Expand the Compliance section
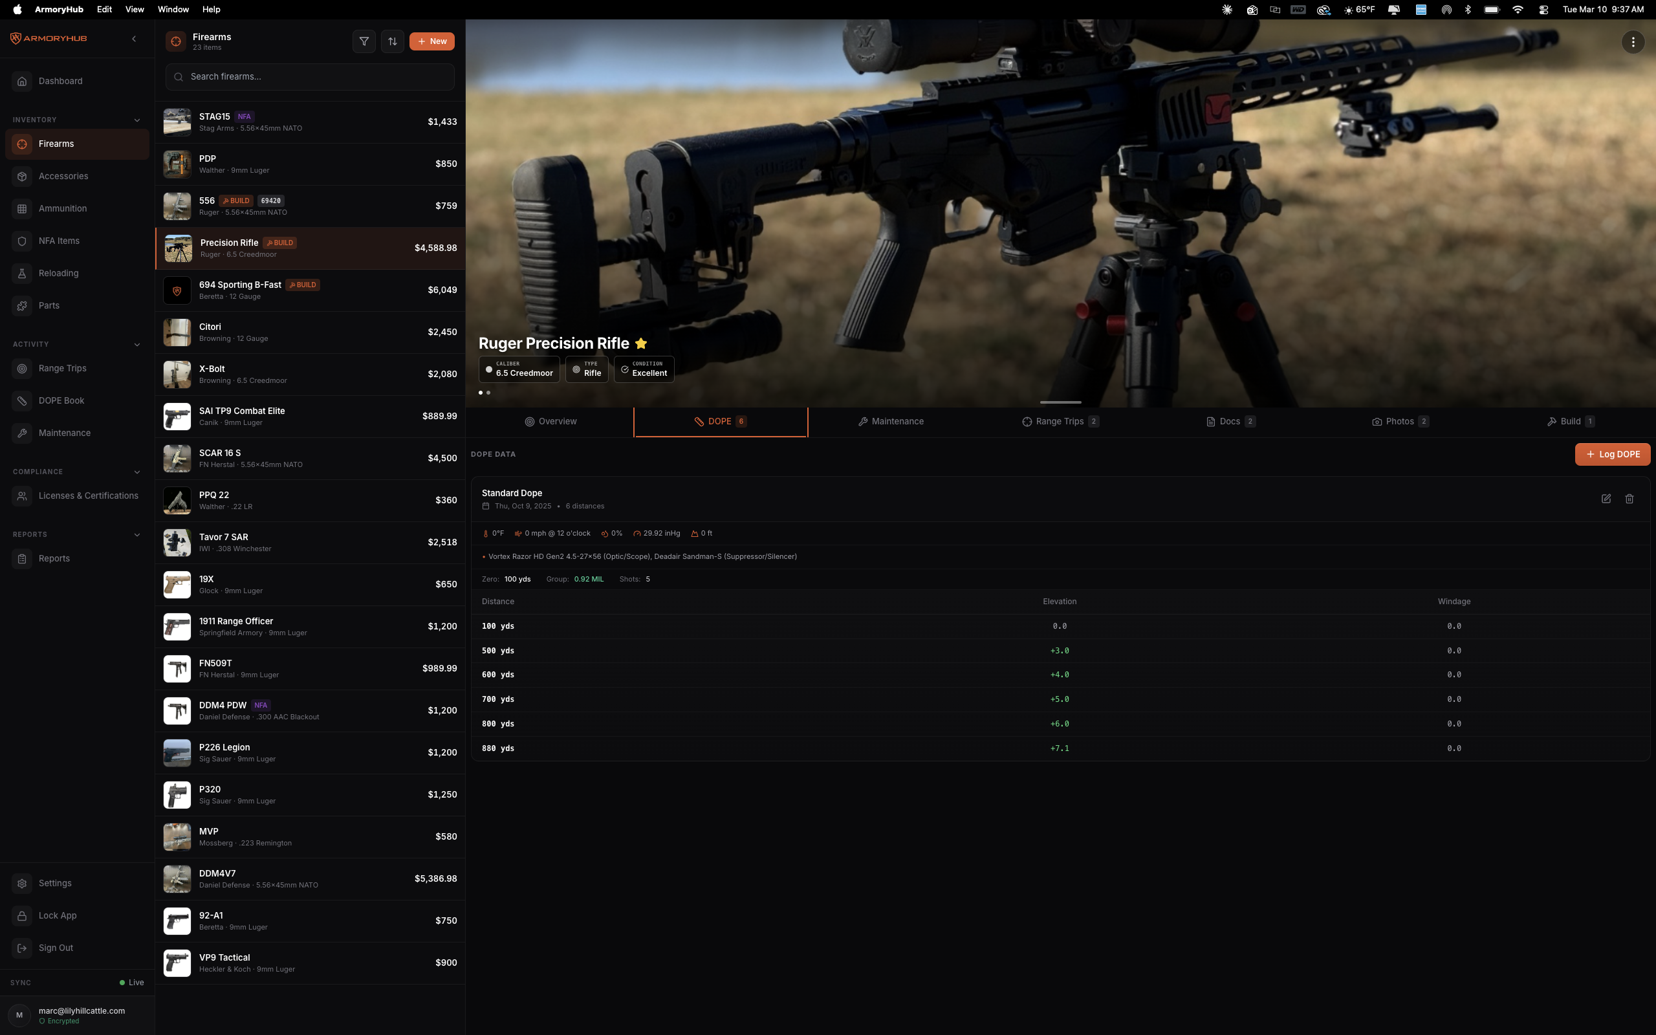This screenshot has width=1656, height=1035. [138, 472]
